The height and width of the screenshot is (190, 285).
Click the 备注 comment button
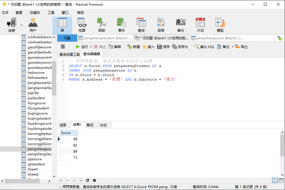click(224, 47)
